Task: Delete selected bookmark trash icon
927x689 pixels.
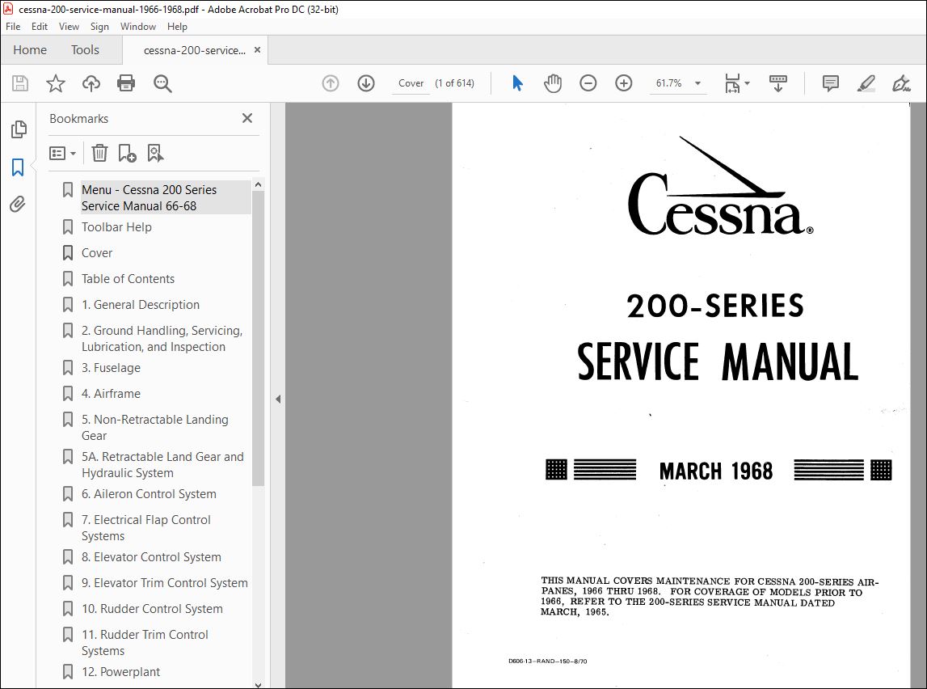Action: point(99,153)
